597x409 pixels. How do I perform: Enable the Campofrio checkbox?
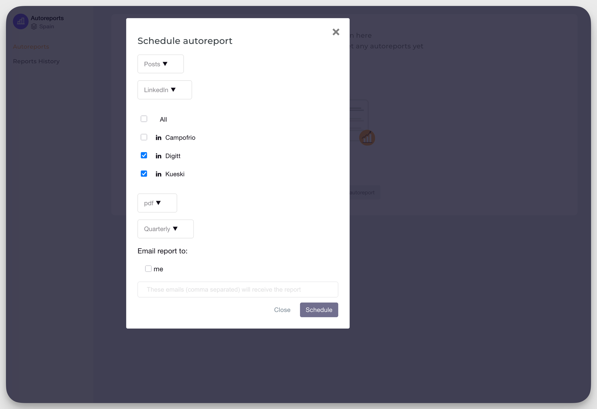tap(144, 137)
